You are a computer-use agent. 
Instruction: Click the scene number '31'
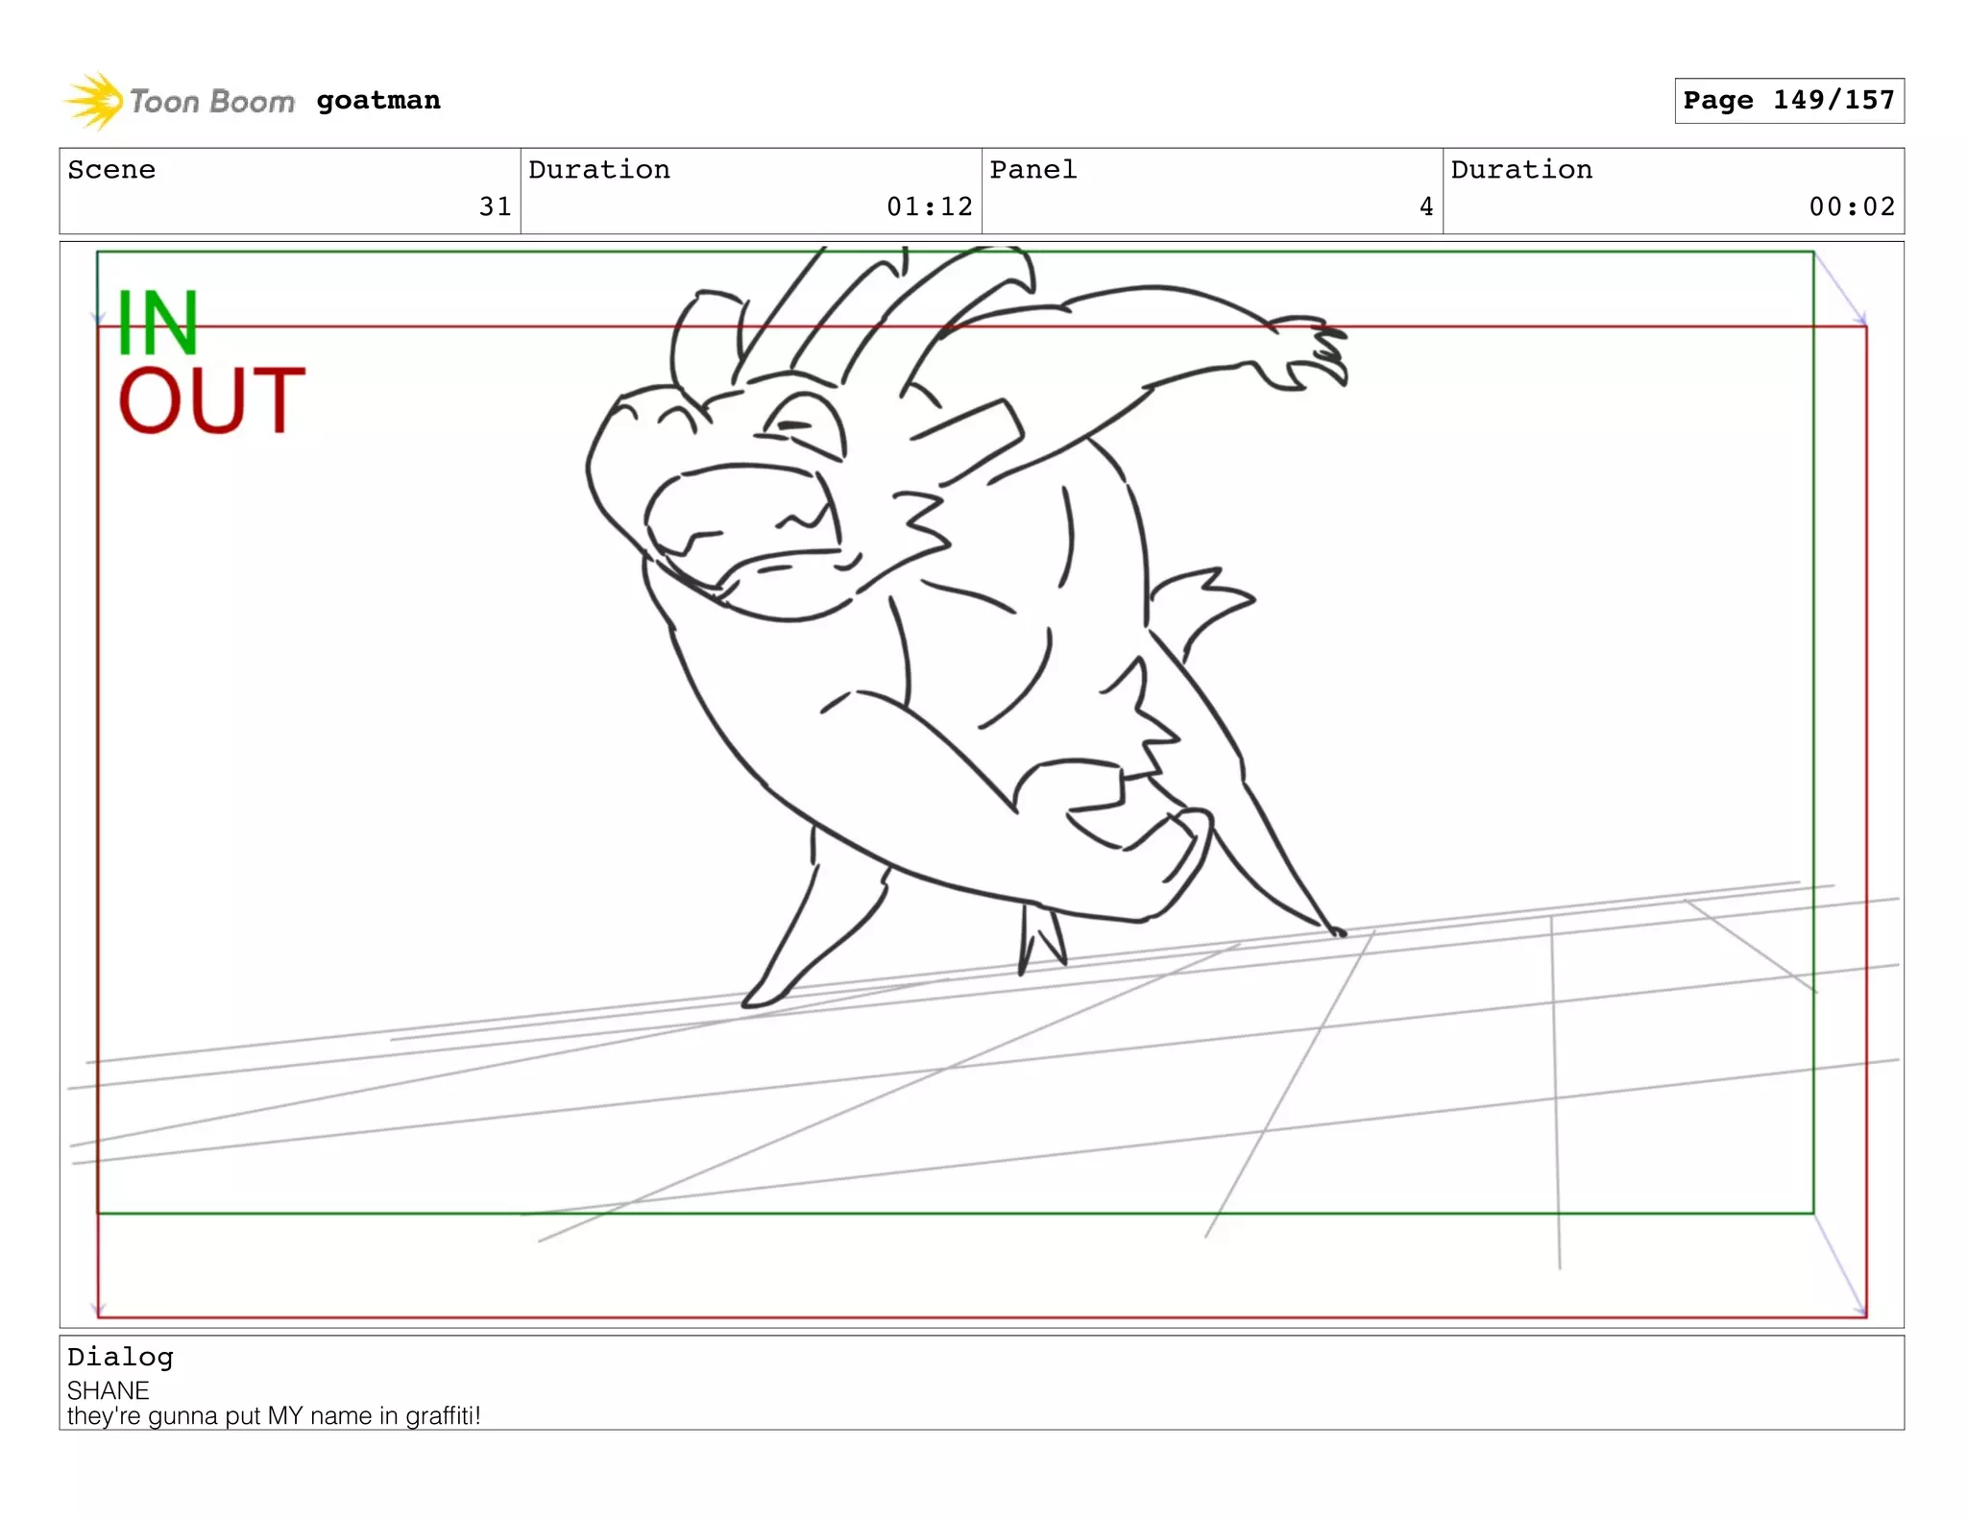(x=495, y=206)
